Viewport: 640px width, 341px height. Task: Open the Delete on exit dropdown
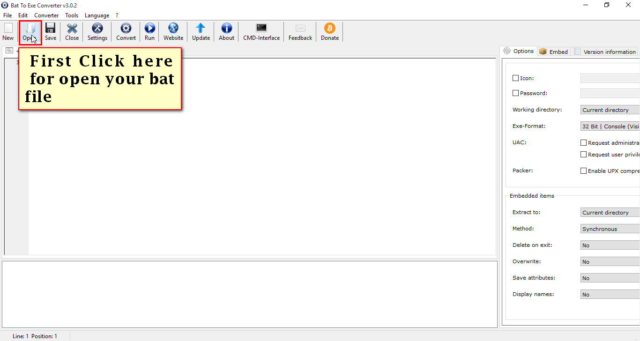coord(610,245)
